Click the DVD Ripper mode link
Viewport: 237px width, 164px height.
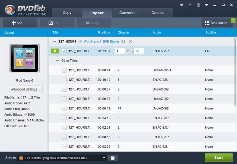(111, 41)
